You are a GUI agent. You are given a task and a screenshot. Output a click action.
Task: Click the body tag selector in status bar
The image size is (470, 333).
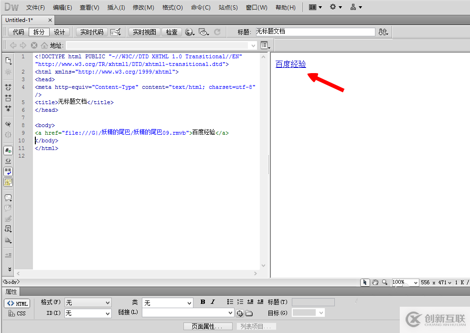[x=11, y=282]
